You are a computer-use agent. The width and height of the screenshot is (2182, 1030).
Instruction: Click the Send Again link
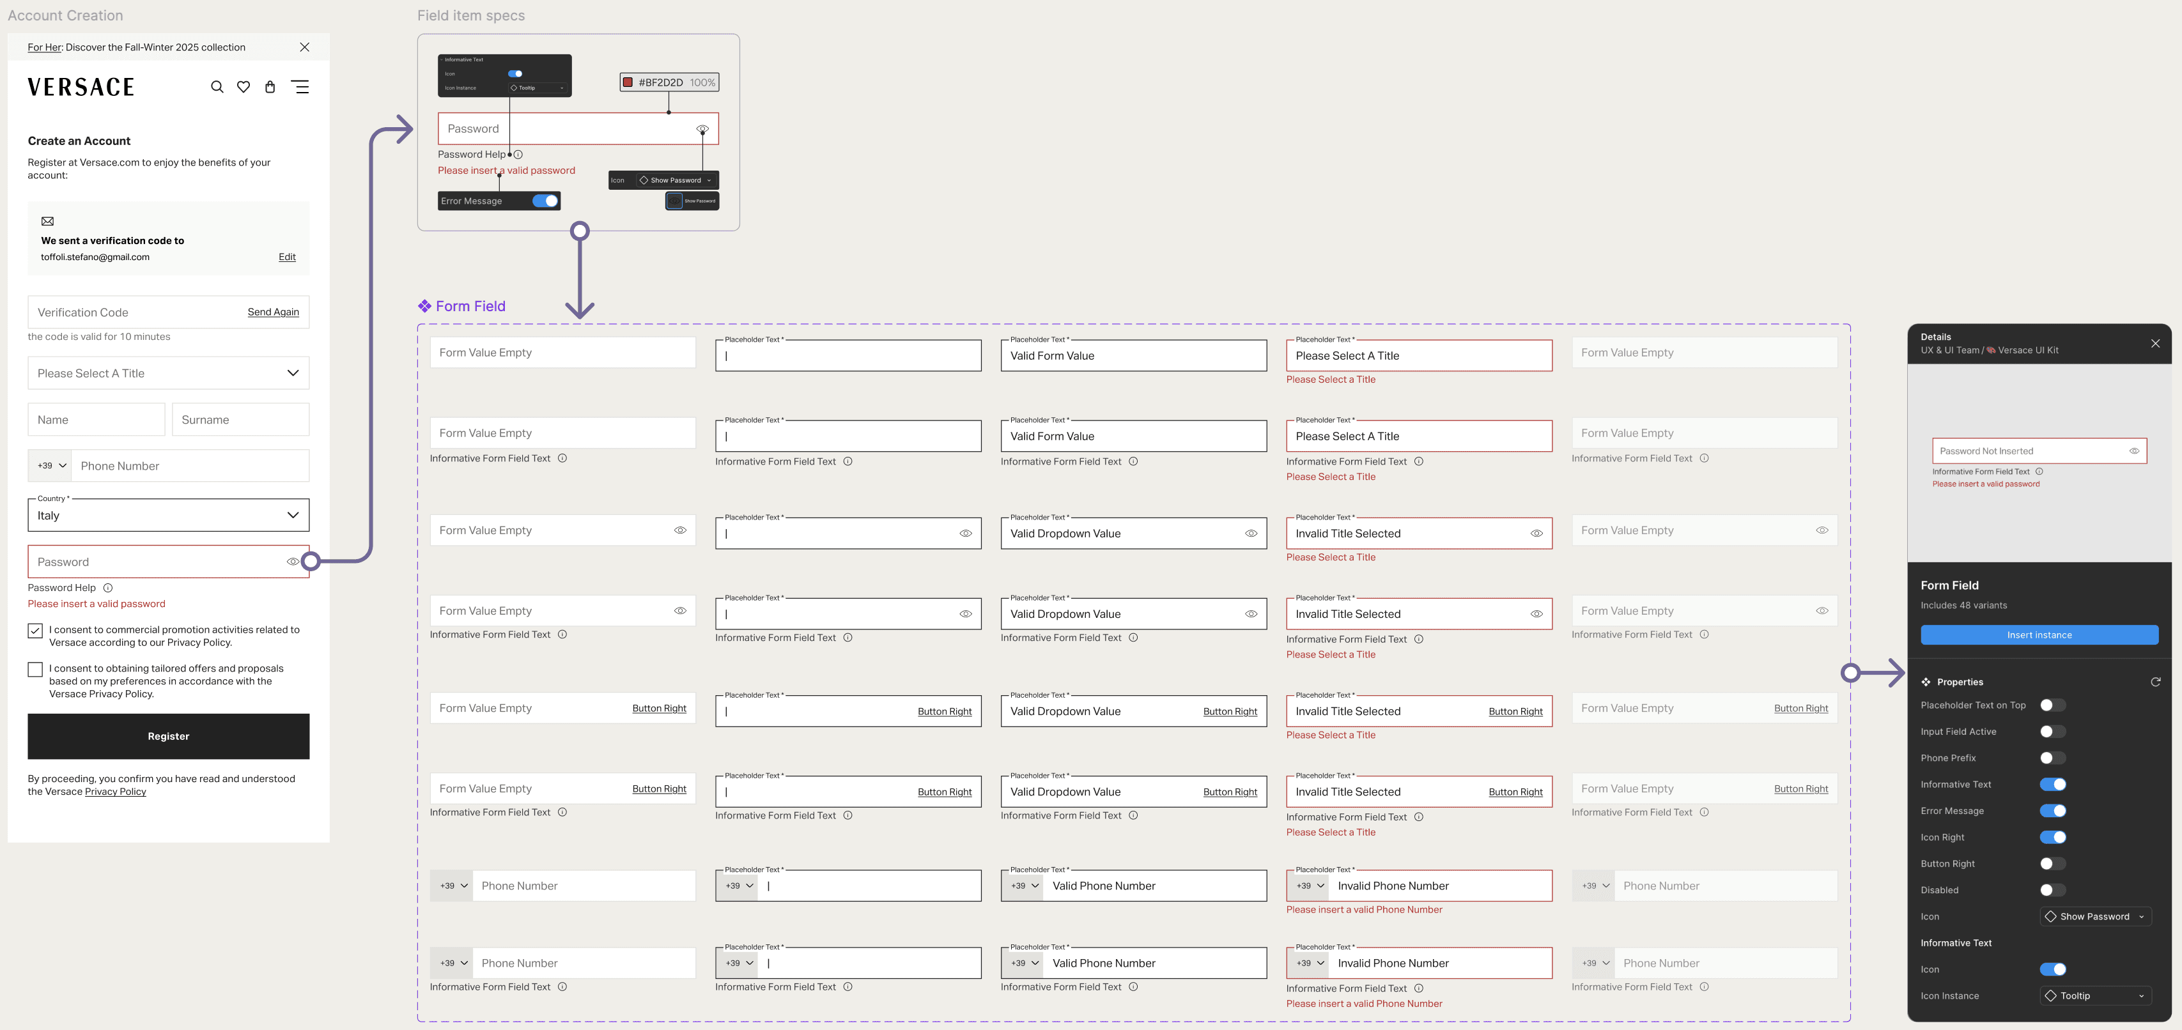click(x=273, y=312)
